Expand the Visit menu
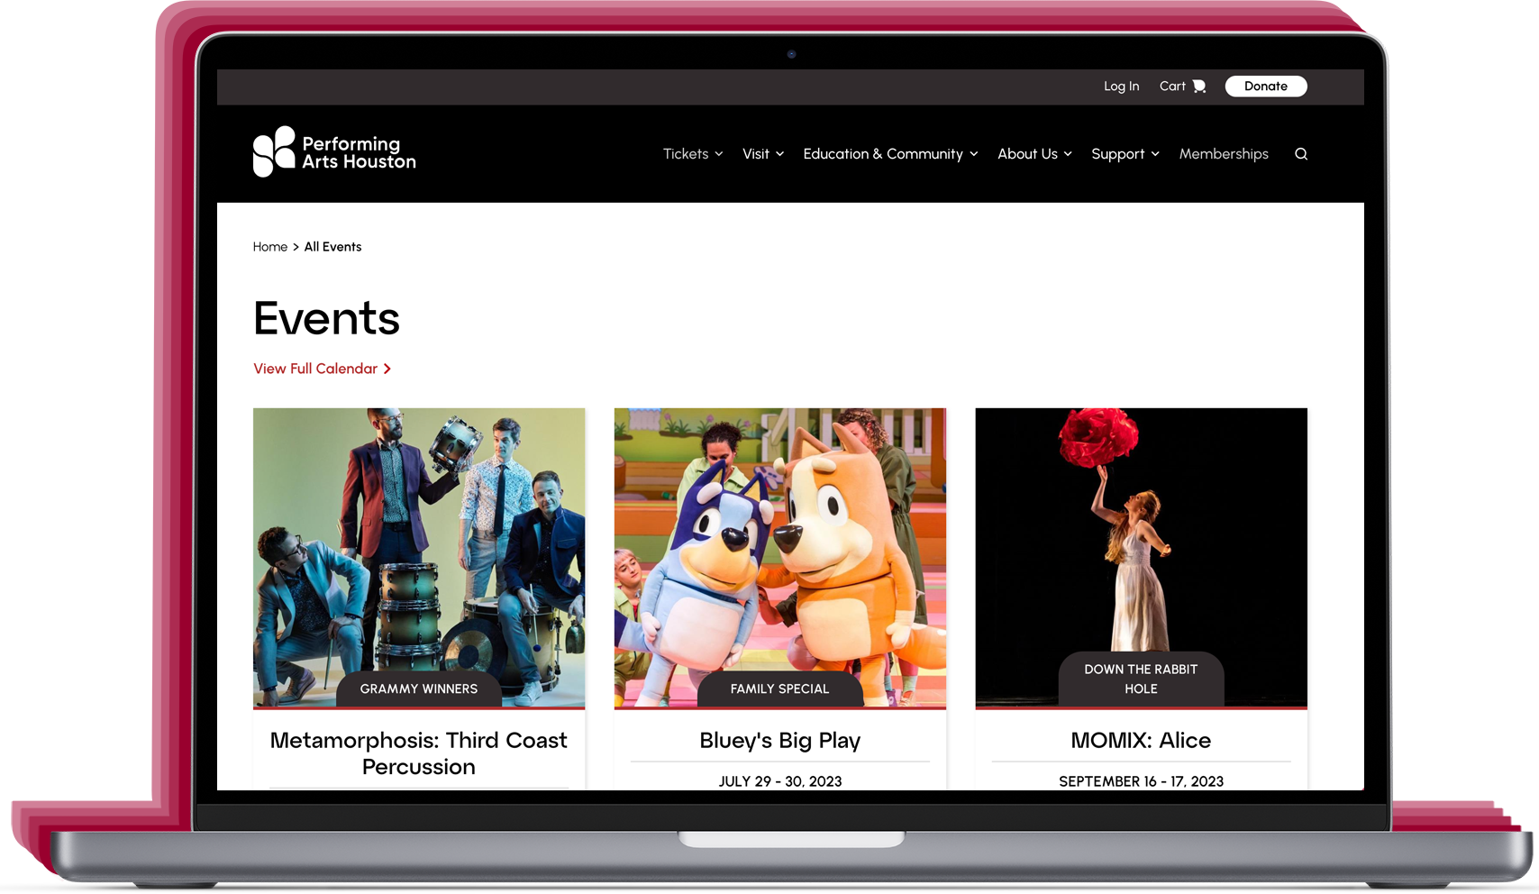Screen dimensions: 1539x894 point(762,154)
